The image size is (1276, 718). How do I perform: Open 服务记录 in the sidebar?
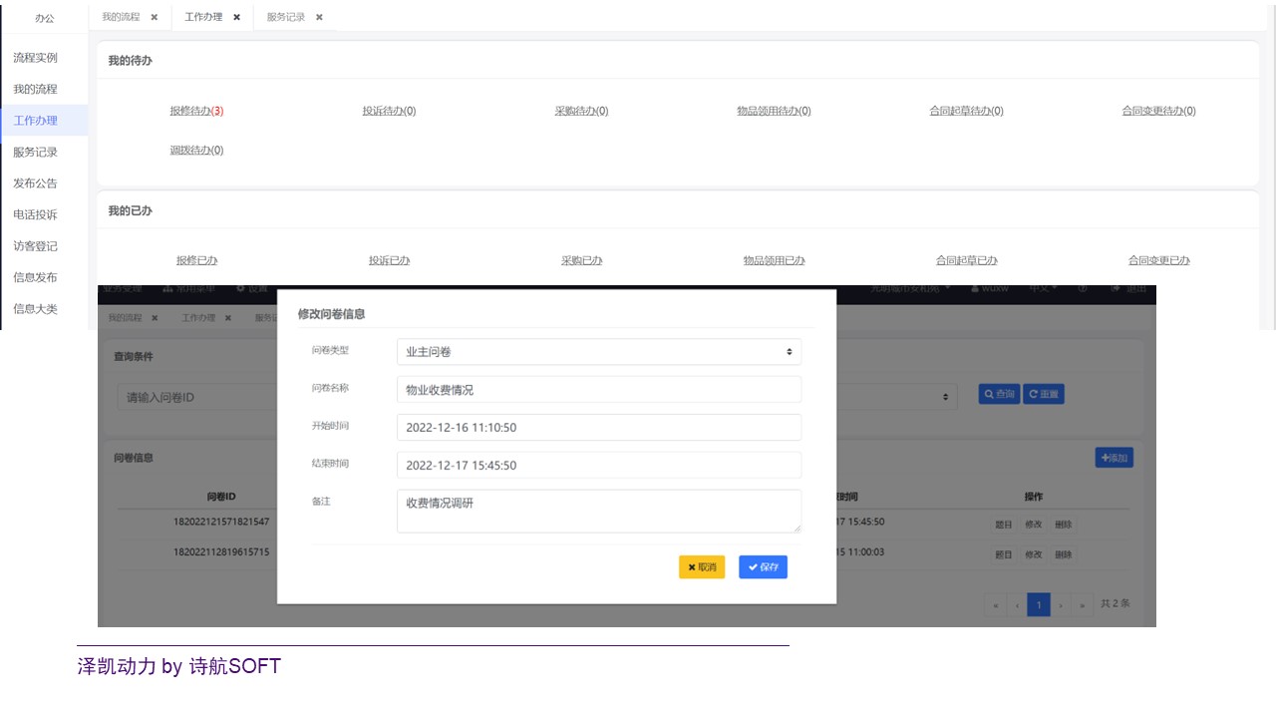click(36, 152)
